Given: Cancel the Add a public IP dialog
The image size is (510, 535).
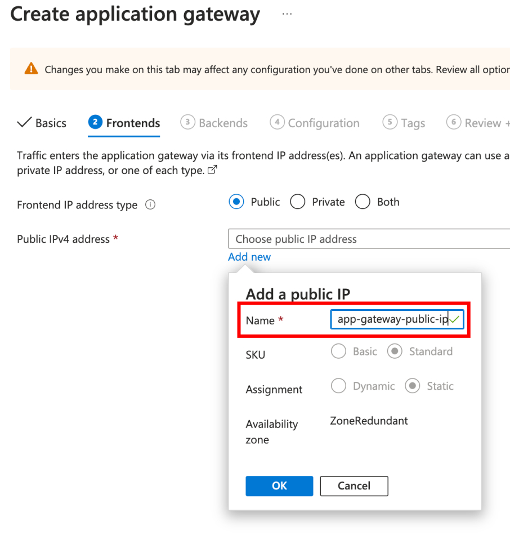Looking at the screenshot, I should (x=354, y=486).
